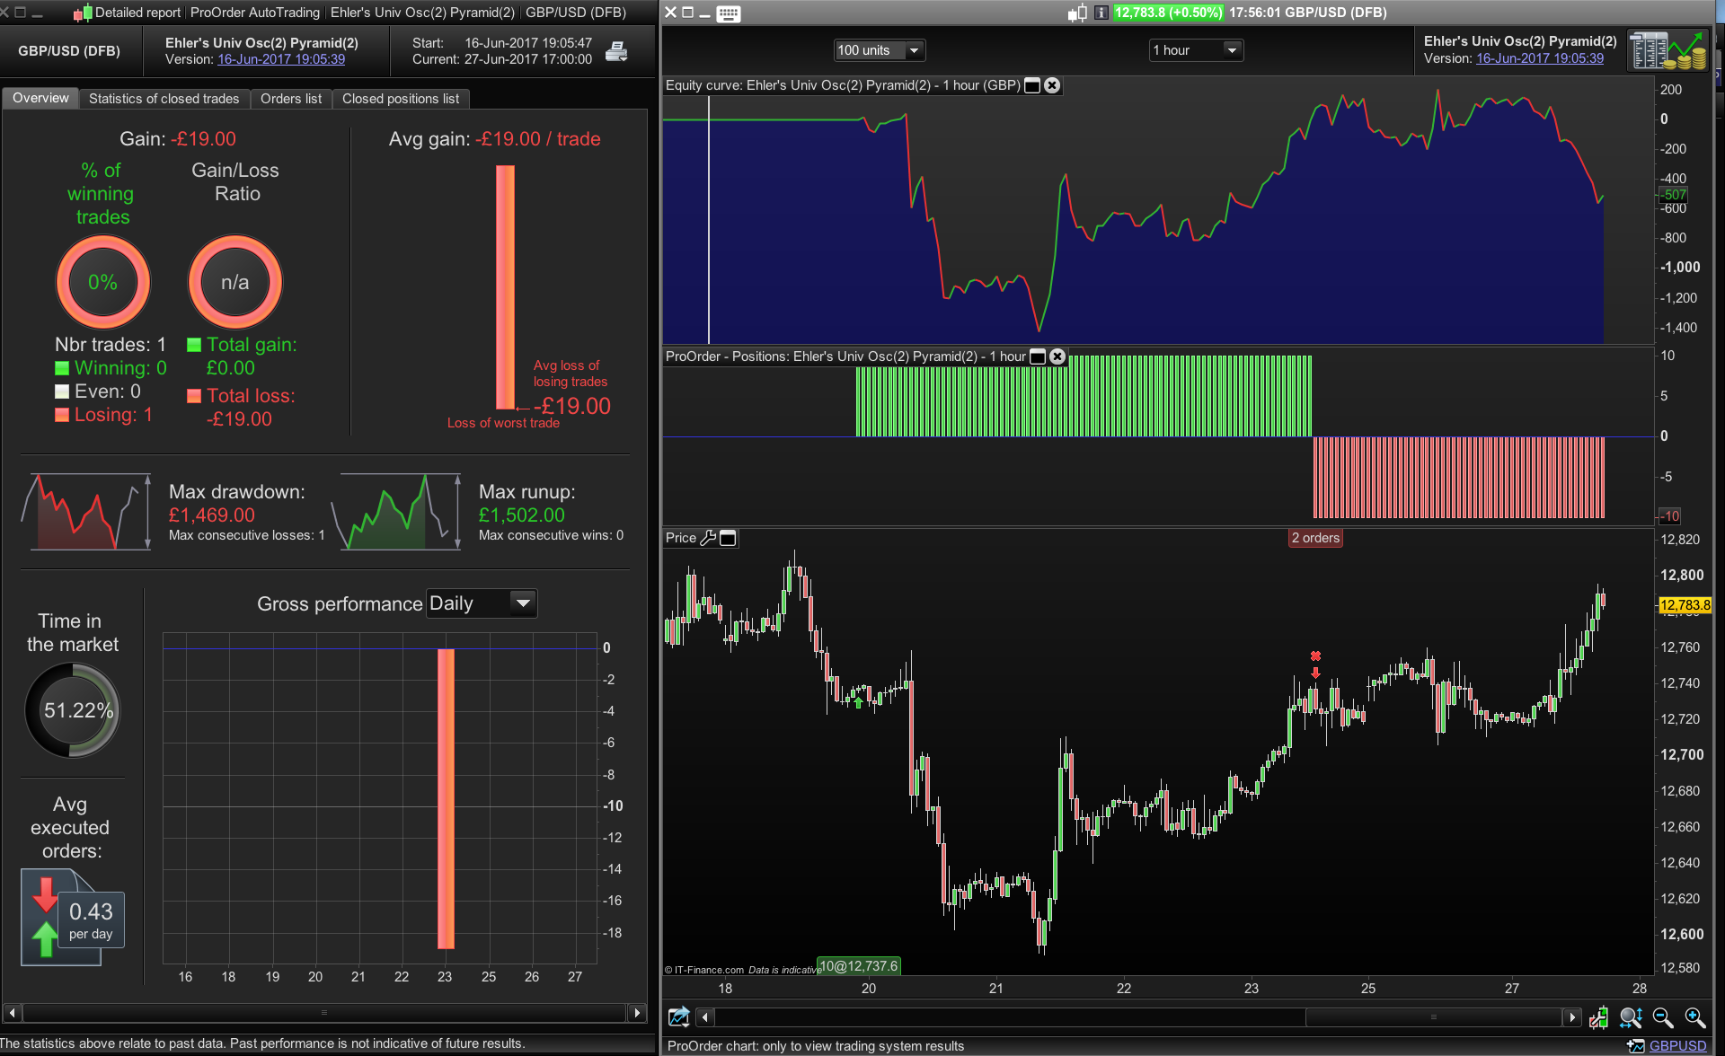Open the 100 units dropdown
Viewport: 1725px width, 1056px height.
point(880,50)
